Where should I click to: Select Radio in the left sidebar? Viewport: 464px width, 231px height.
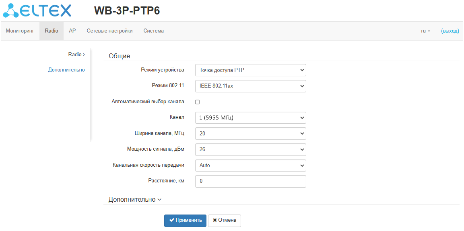[x=76, y=54]
